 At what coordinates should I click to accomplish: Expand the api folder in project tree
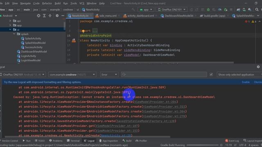click(10, 21)
